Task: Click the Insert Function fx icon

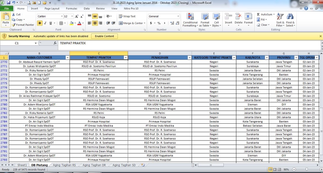Action: tap(55, 43)
